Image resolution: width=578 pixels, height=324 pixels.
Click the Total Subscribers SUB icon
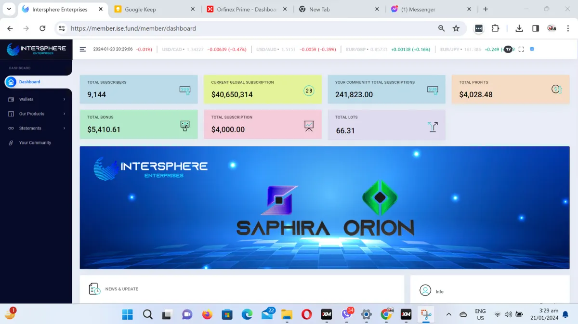click(185, 90)
